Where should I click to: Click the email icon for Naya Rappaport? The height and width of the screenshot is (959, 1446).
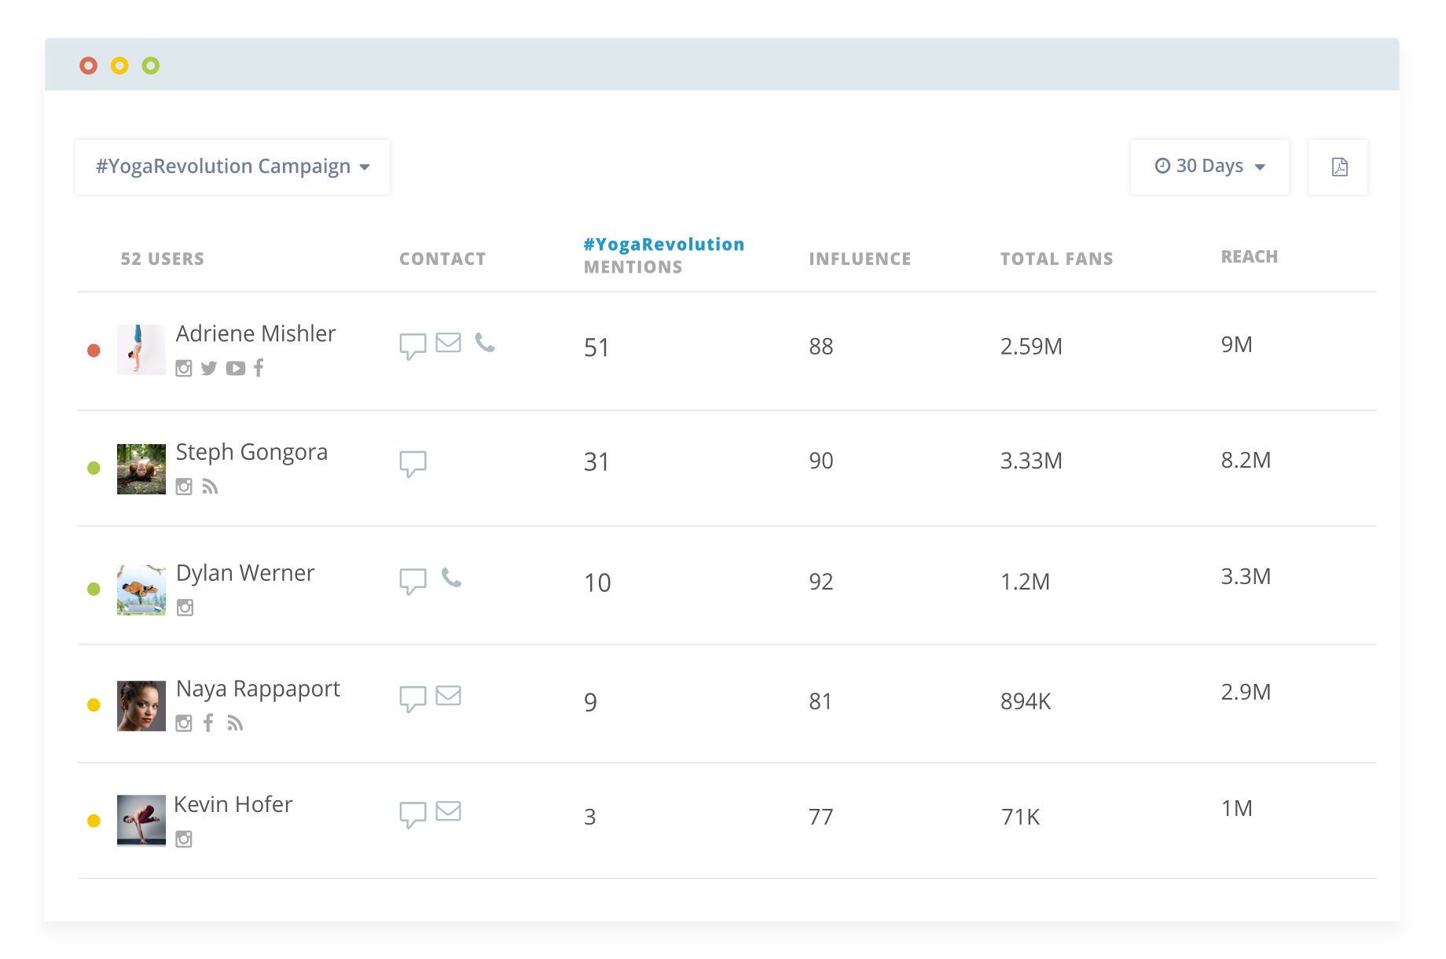point(448,696)
